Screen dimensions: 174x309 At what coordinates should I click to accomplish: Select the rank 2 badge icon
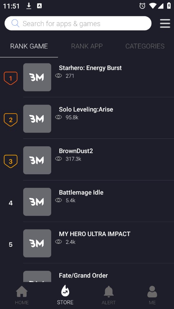tap(11, 120)
